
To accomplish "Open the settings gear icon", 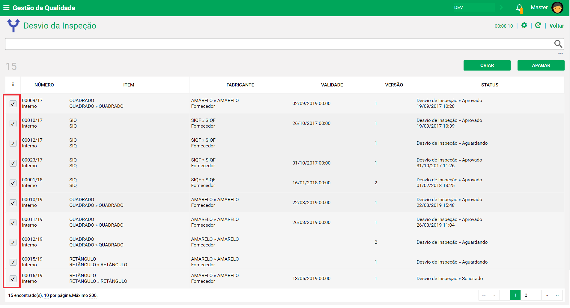I will pos(524,26).
